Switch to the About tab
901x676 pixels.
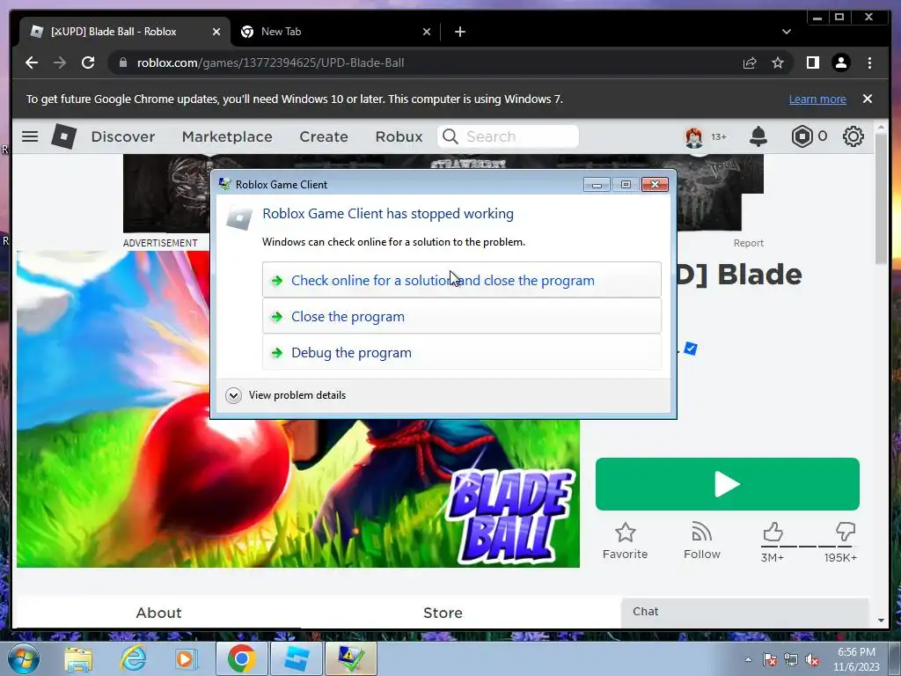coord(158,613)
